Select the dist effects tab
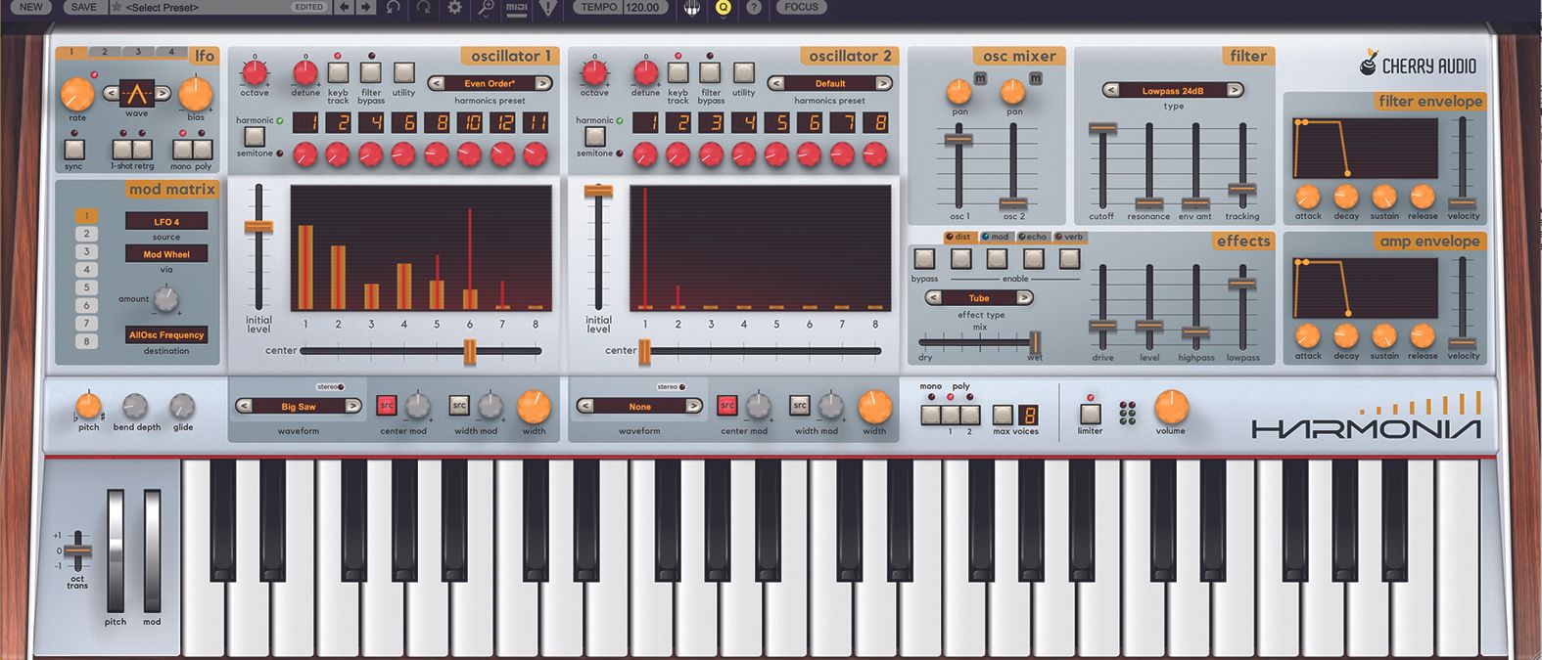The image size is (1542, 660). coord(960,237)
